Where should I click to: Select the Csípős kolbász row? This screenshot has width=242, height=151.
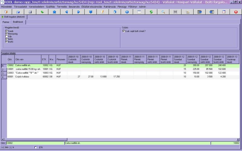coord(24,77)
